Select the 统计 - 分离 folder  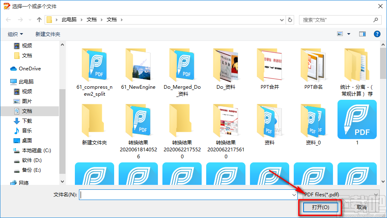click(x=357, y=73)
